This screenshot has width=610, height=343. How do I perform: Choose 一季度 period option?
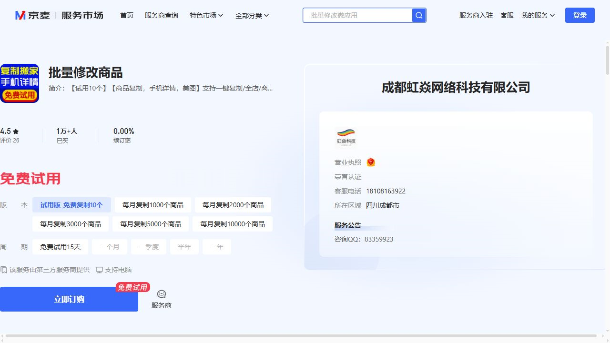pos(149,247)
